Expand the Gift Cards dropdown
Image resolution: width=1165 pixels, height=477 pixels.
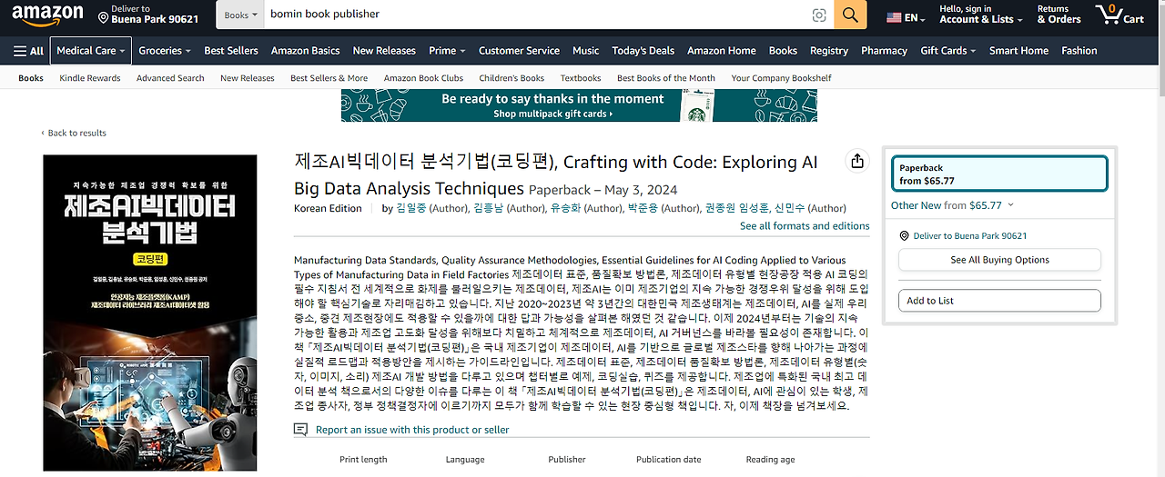click(x=947, y=51)
